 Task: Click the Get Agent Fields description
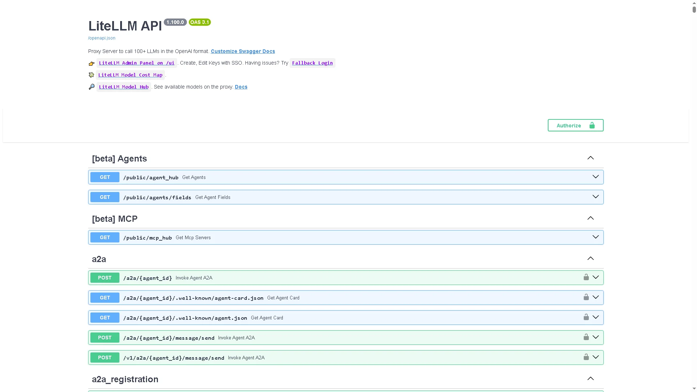coord(213,197)
